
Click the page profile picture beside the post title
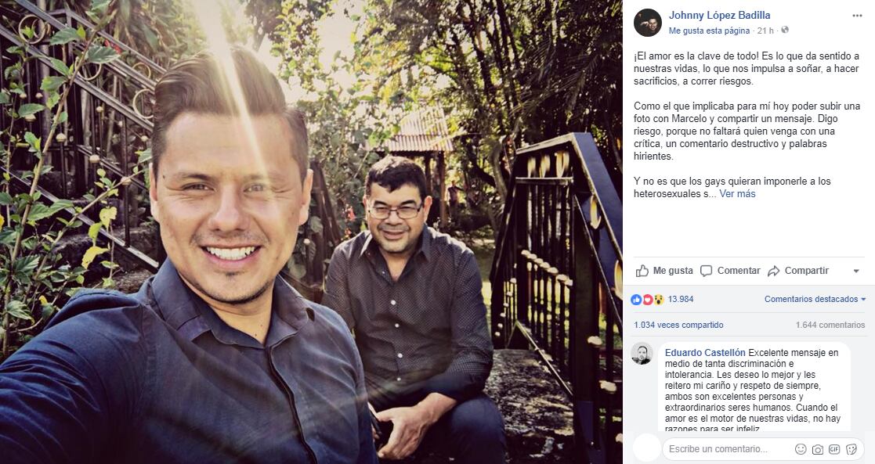click(647, 23)
